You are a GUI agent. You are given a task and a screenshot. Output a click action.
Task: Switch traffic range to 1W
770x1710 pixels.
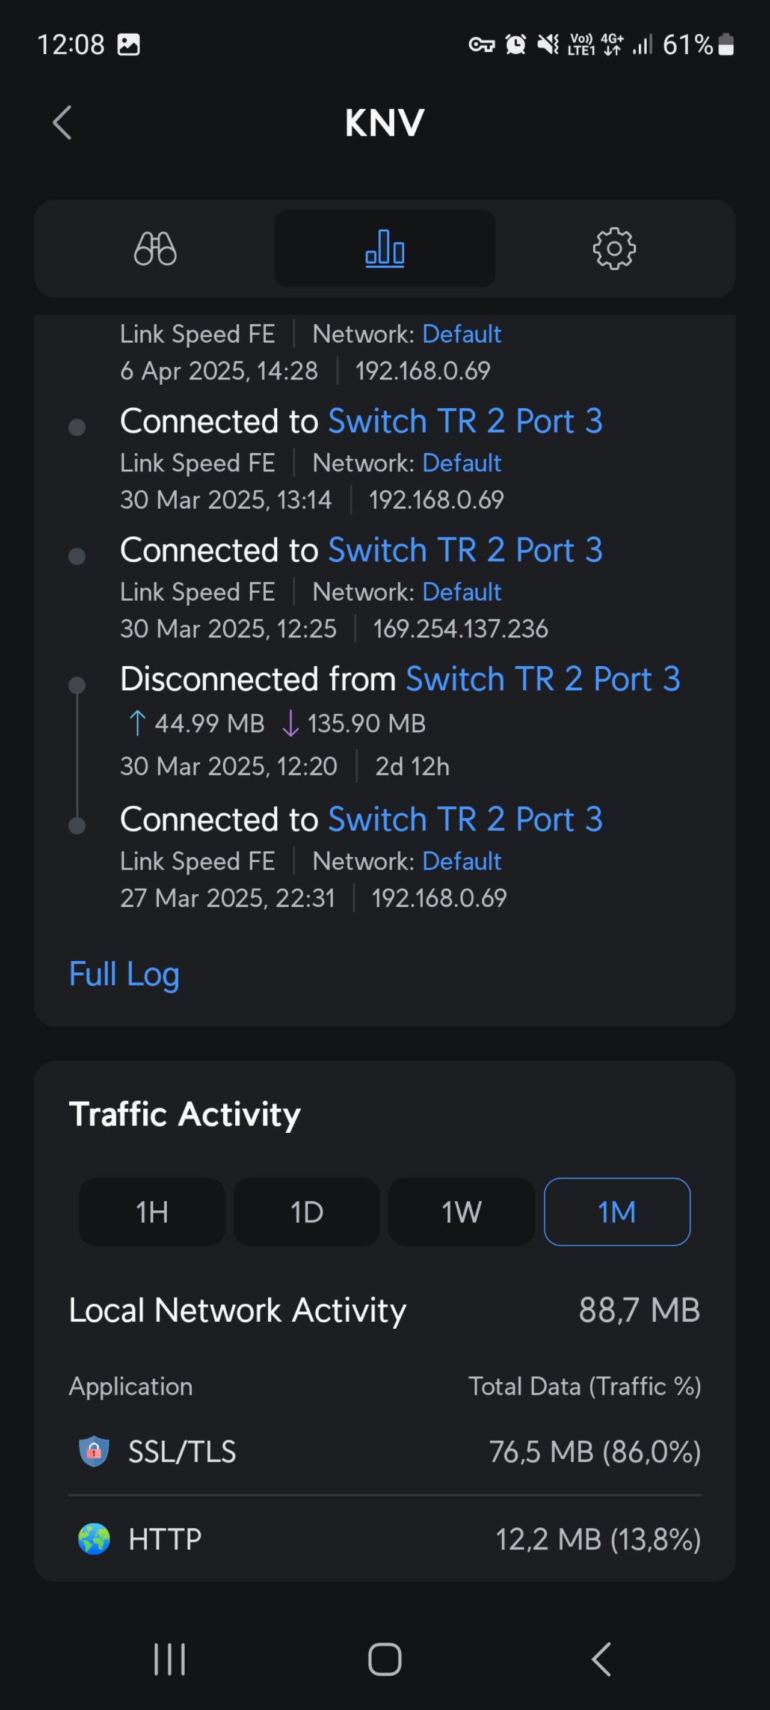[x=461, y=1212]
